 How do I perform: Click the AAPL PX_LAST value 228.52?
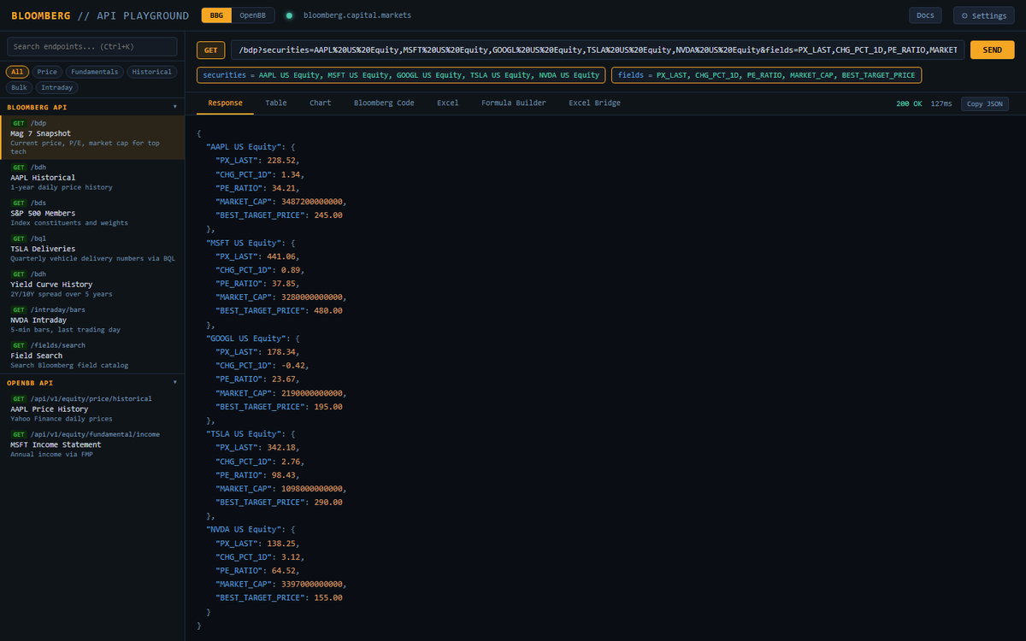[x=282, y=161]
